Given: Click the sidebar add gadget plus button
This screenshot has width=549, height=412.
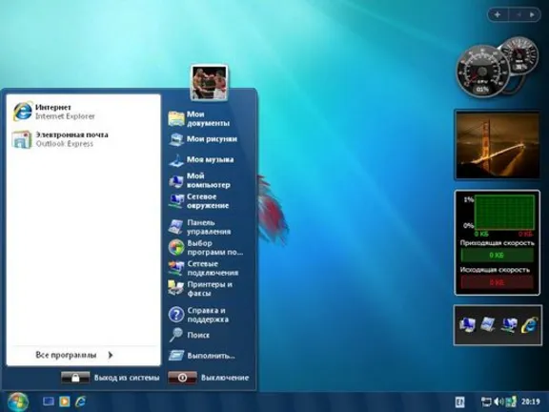Looking at the screenshot, I should [498, 14].
